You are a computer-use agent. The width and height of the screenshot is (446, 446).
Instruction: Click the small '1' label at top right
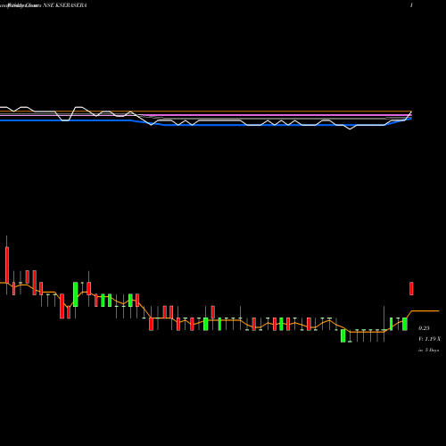click(x=411, y=5)
